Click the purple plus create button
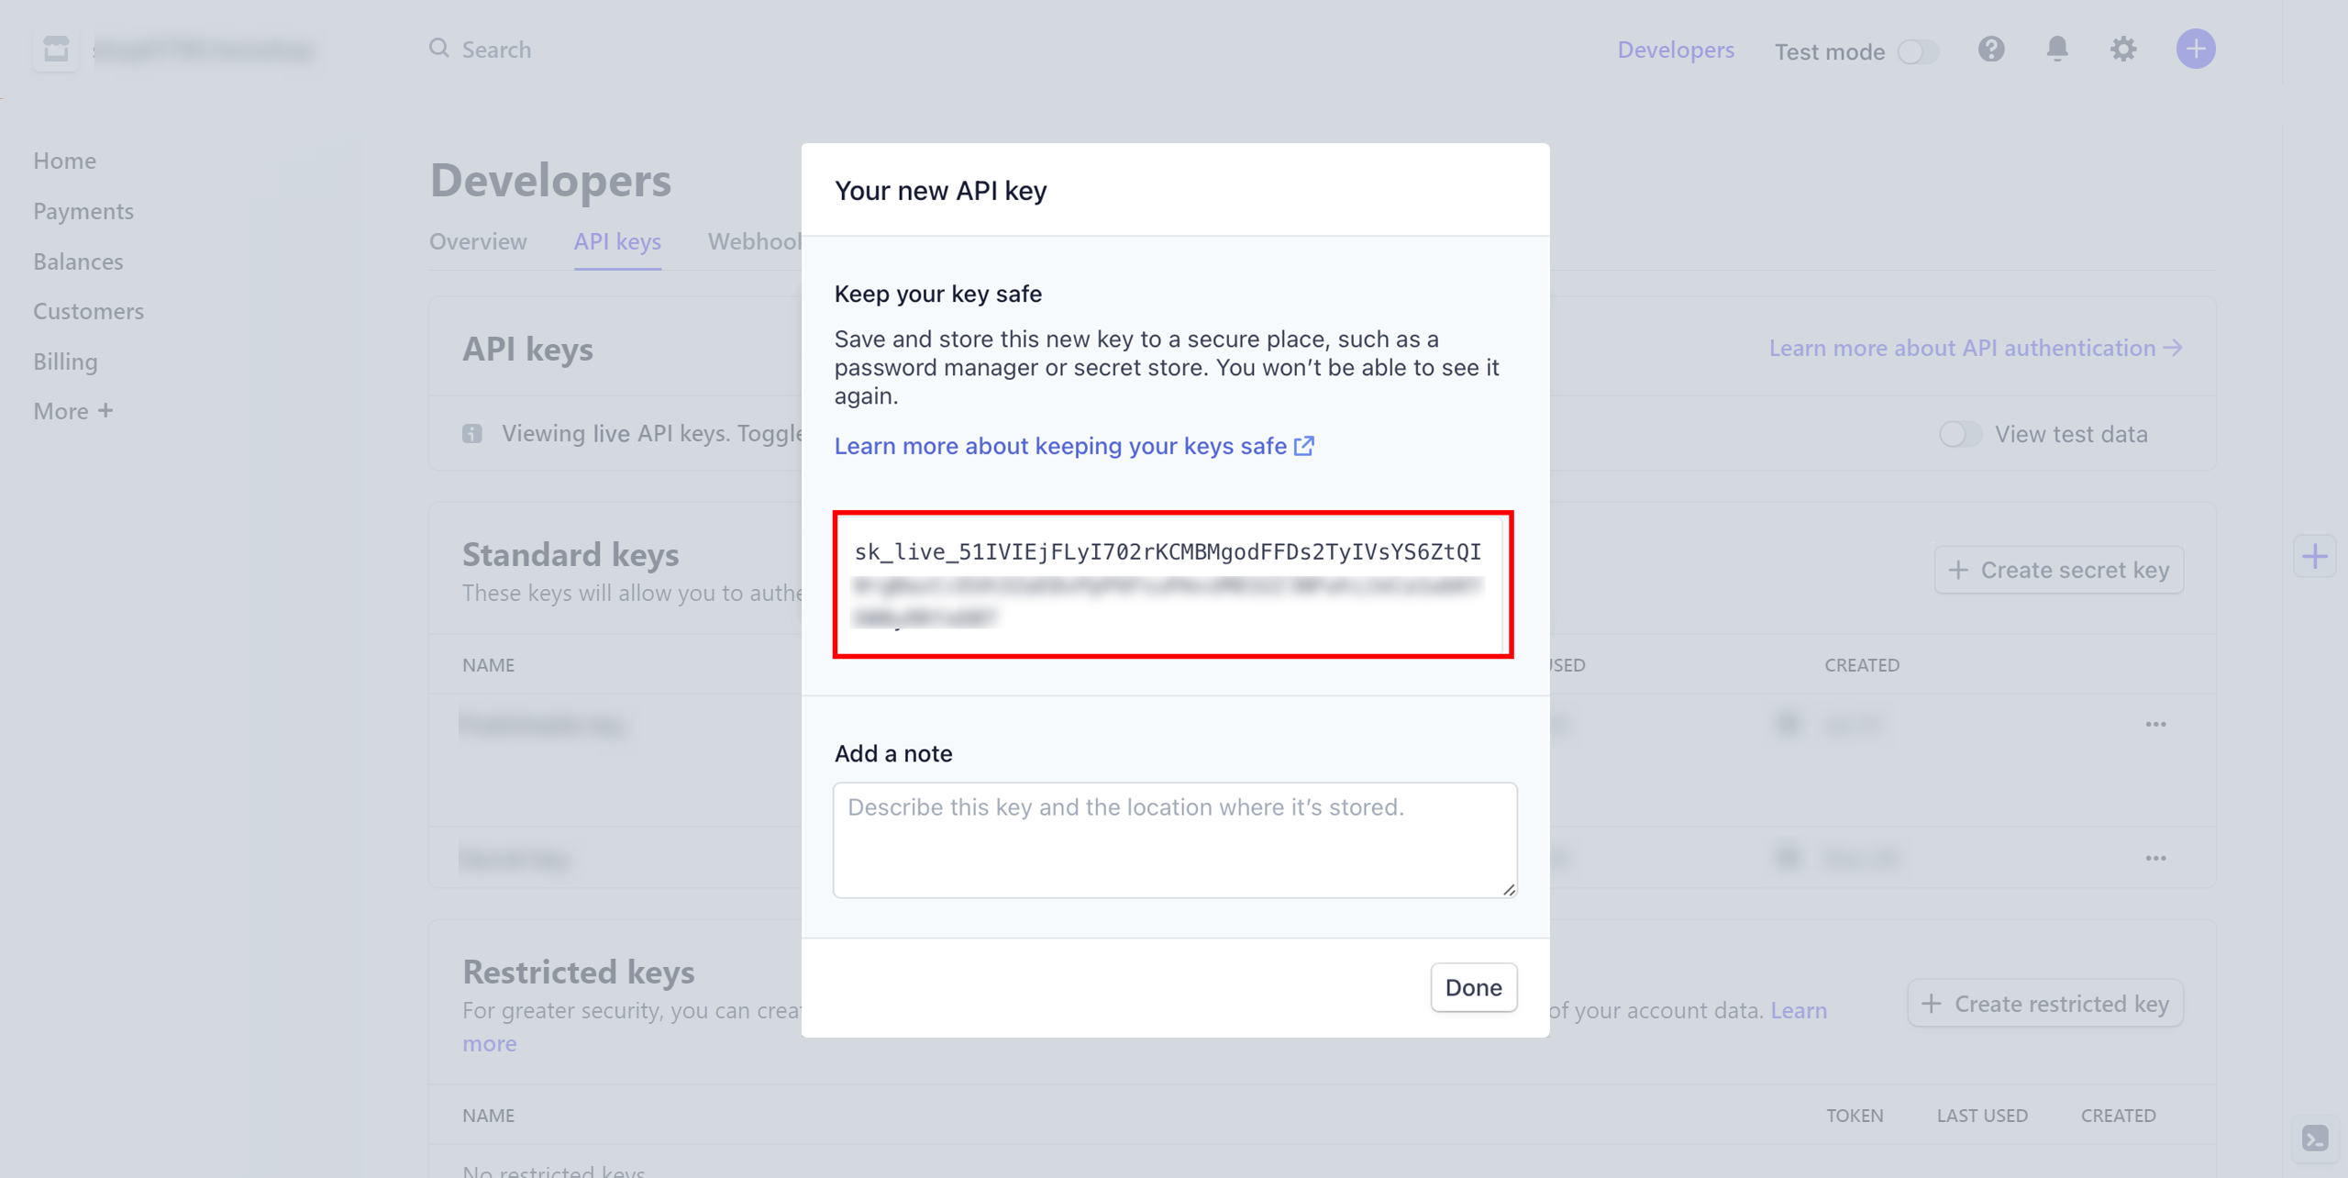The height and width of the screenshot is (1178, 2348). click(x=2196, y=49)
